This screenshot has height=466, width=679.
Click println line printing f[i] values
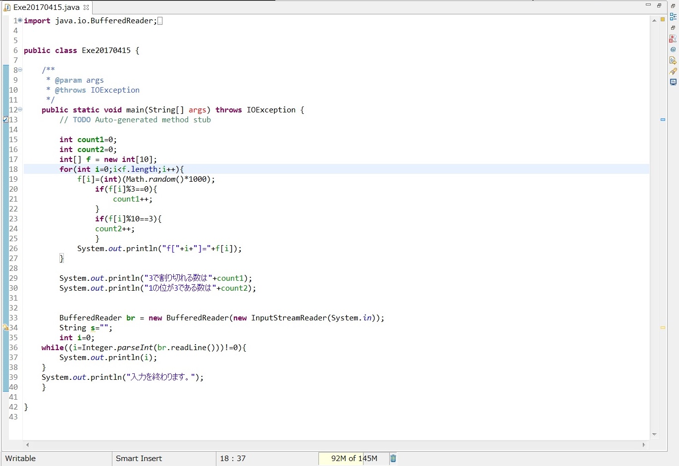159,249
